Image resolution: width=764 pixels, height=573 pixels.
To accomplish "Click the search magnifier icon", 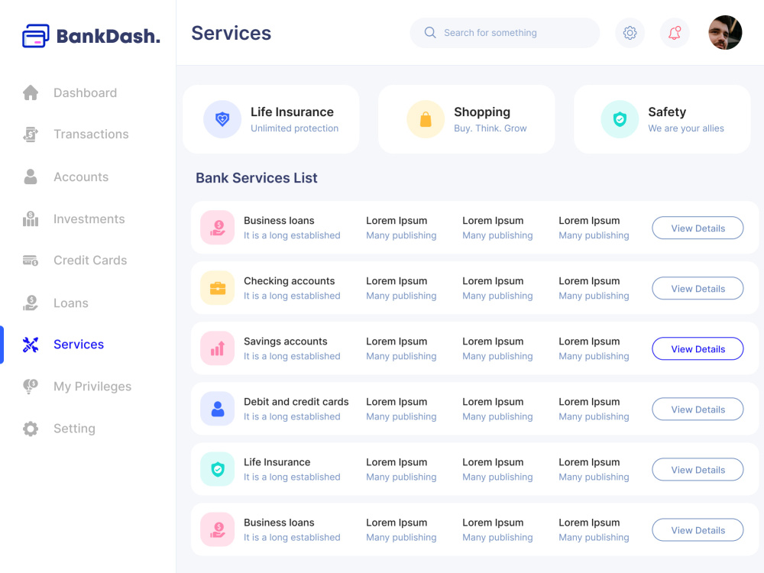I will tap(430, 33).
